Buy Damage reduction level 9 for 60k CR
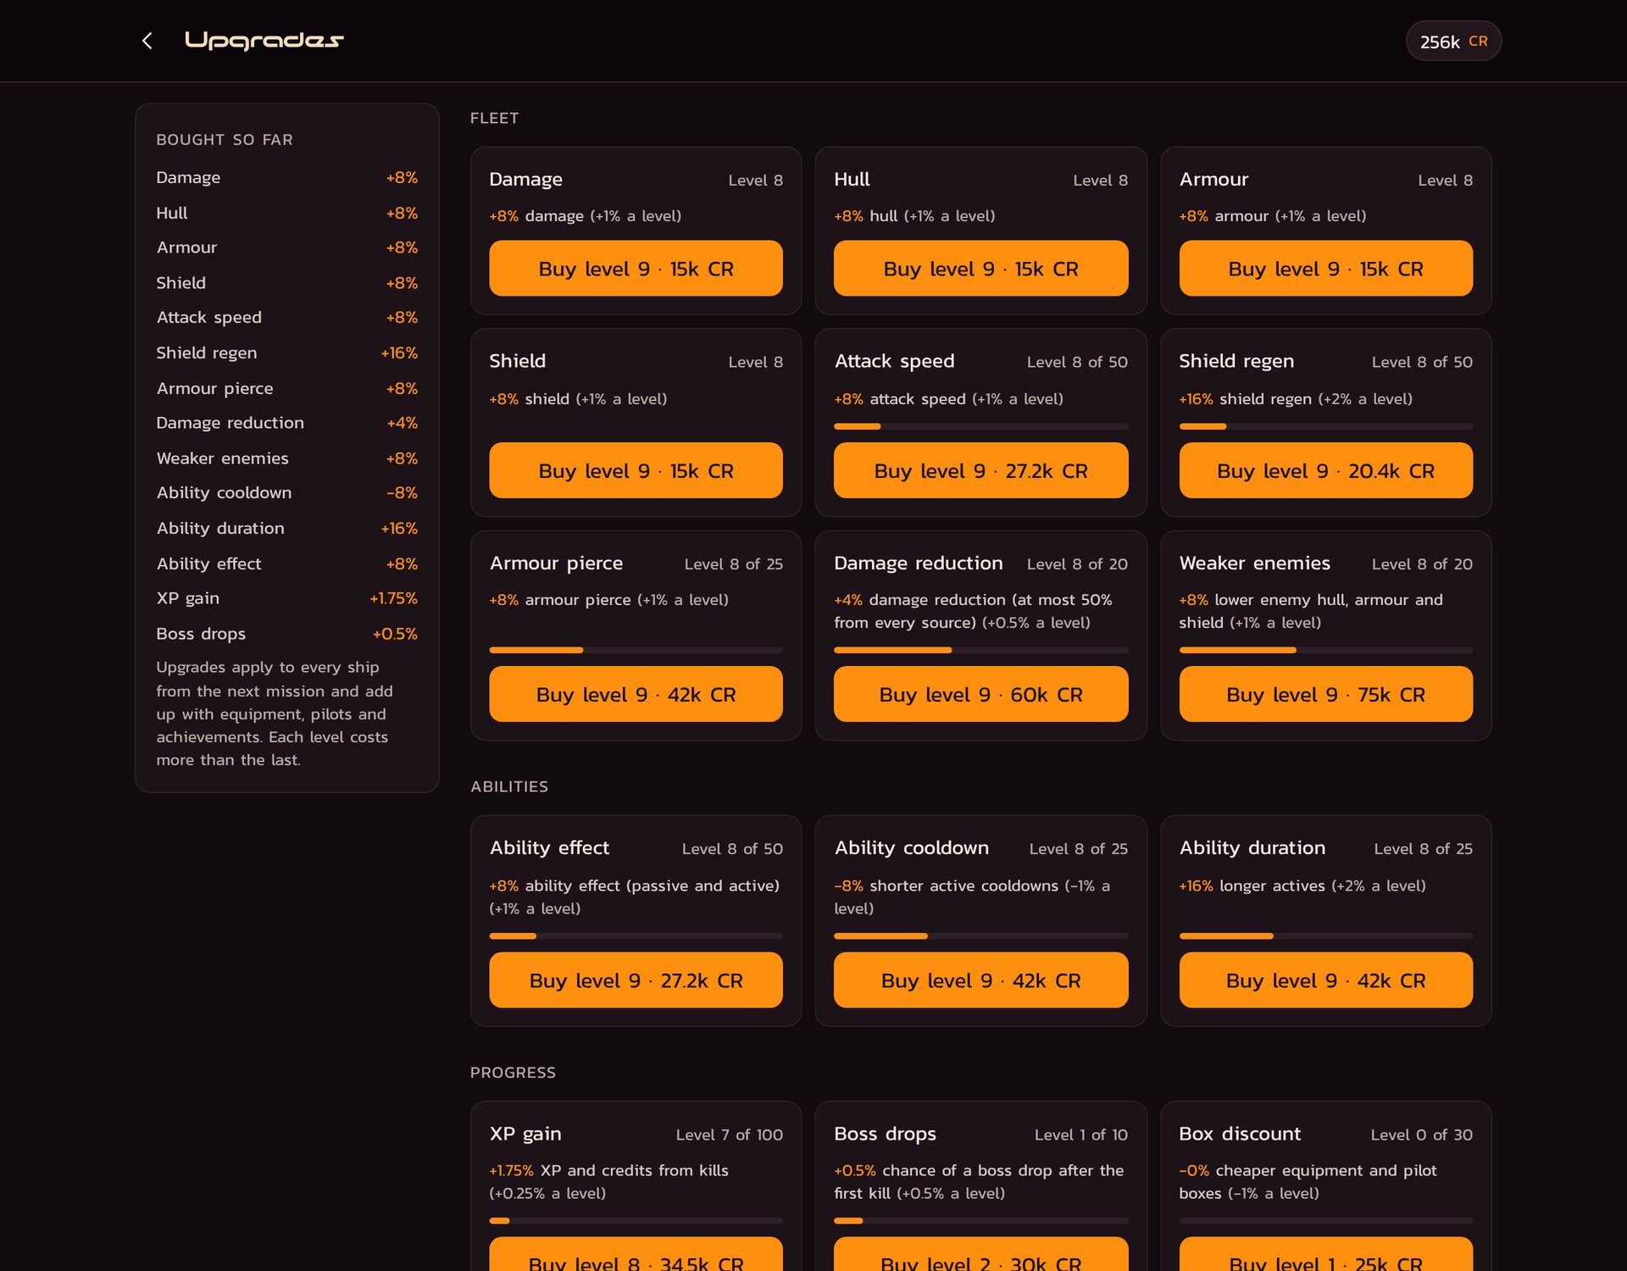 980,694
